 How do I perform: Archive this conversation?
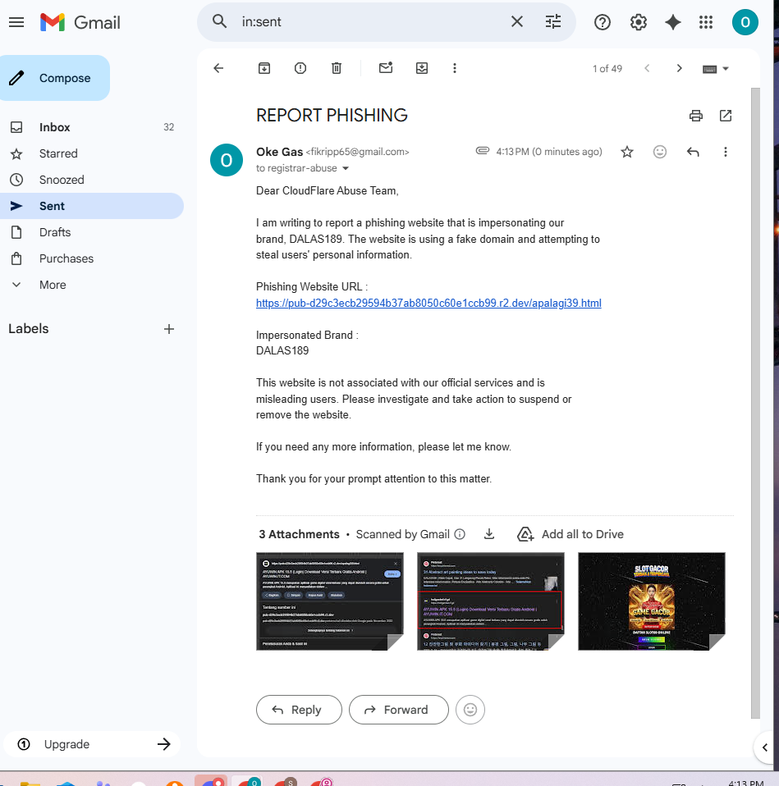pyautogui.click(x=264, y=68)
